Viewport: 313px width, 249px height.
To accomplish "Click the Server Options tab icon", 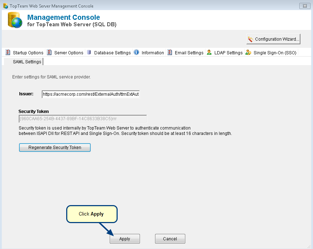I will click(49, 52).
